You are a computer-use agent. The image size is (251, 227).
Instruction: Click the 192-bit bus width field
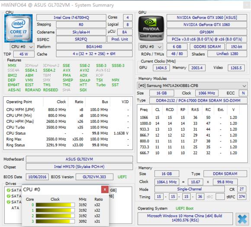(x=236, y=47)
